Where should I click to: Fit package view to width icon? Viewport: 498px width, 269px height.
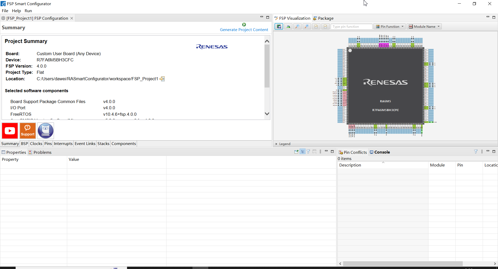point(326,26)
